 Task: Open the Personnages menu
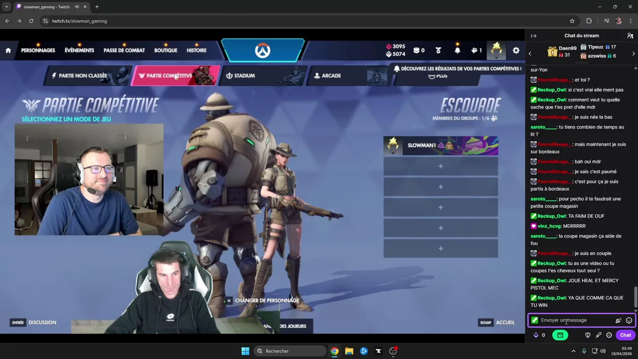pos(38,50)
